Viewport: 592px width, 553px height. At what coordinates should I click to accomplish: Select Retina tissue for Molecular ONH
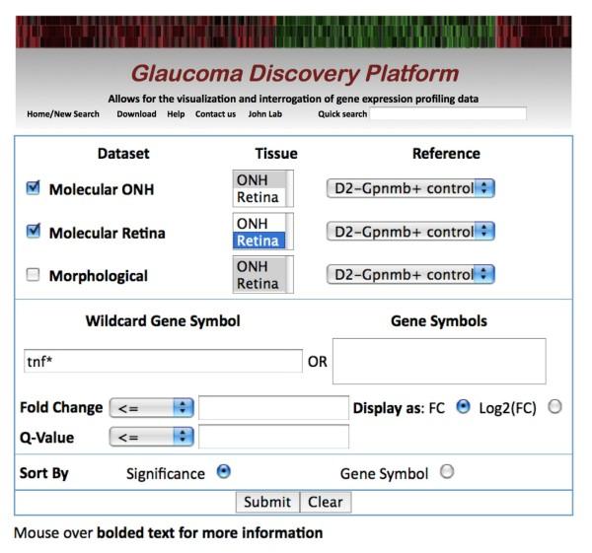tap(258, 197)
